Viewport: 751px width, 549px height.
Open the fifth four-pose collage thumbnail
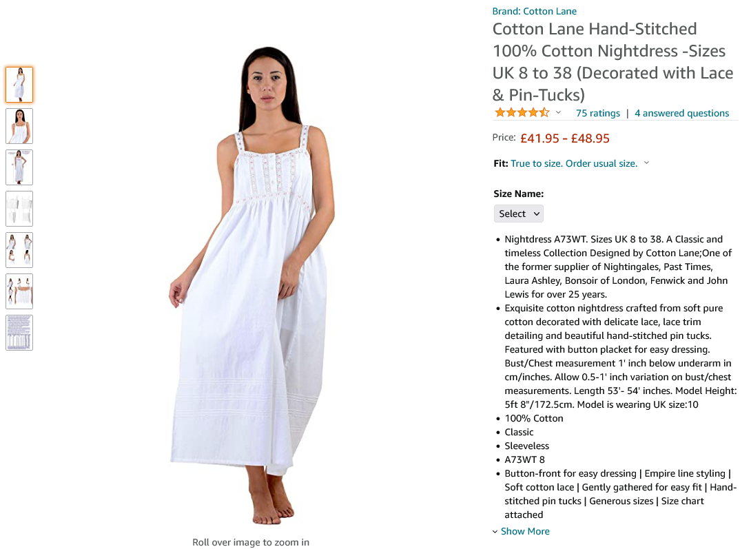click(19, 250)
